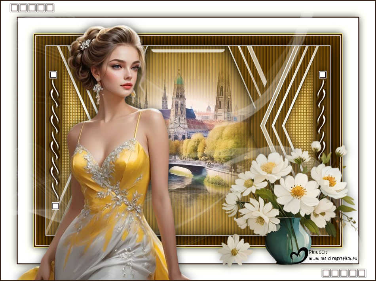Click the Pinuccia signature text

[x=318, y=252]
